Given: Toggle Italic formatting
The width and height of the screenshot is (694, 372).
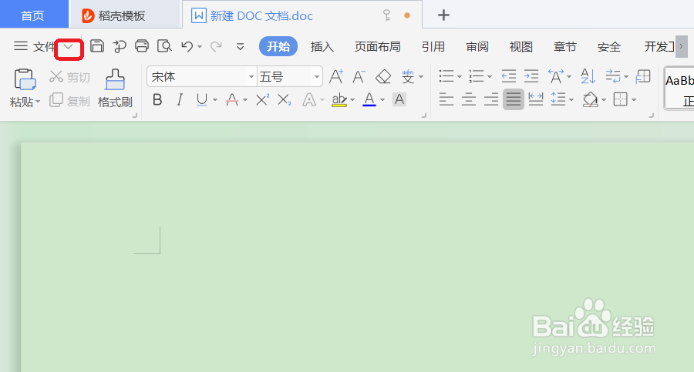Looking at the screenshot, I should pos(179,100).
